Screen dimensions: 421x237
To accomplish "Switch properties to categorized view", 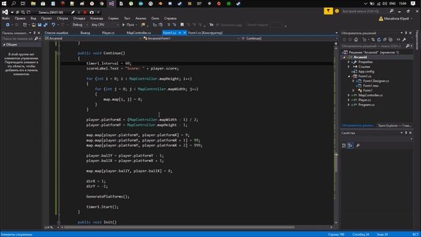I will (344, 145).
